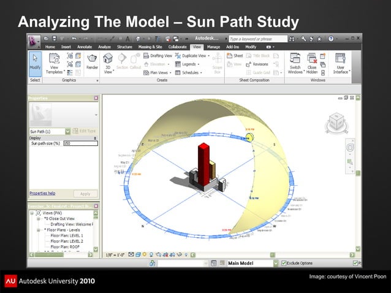This screenshot has height=293, width=391.
Task: Open the Revit application menu button
Action: pos(33,41)
